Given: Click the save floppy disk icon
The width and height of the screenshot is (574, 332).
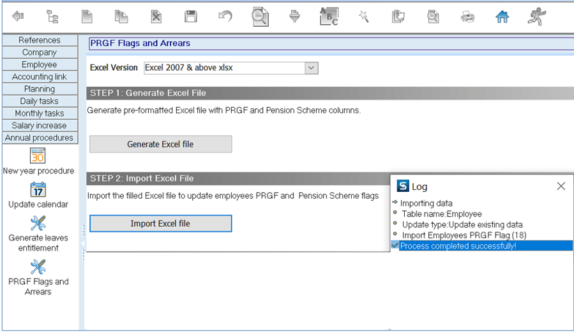Looking at the screenshot, I should (190, 17).
